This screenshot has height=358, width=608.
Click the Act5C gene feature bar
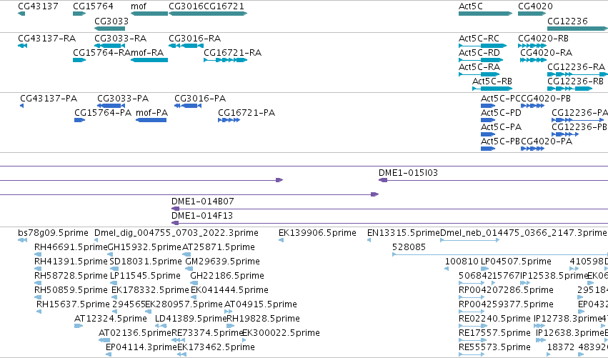(x=485, y=14)
